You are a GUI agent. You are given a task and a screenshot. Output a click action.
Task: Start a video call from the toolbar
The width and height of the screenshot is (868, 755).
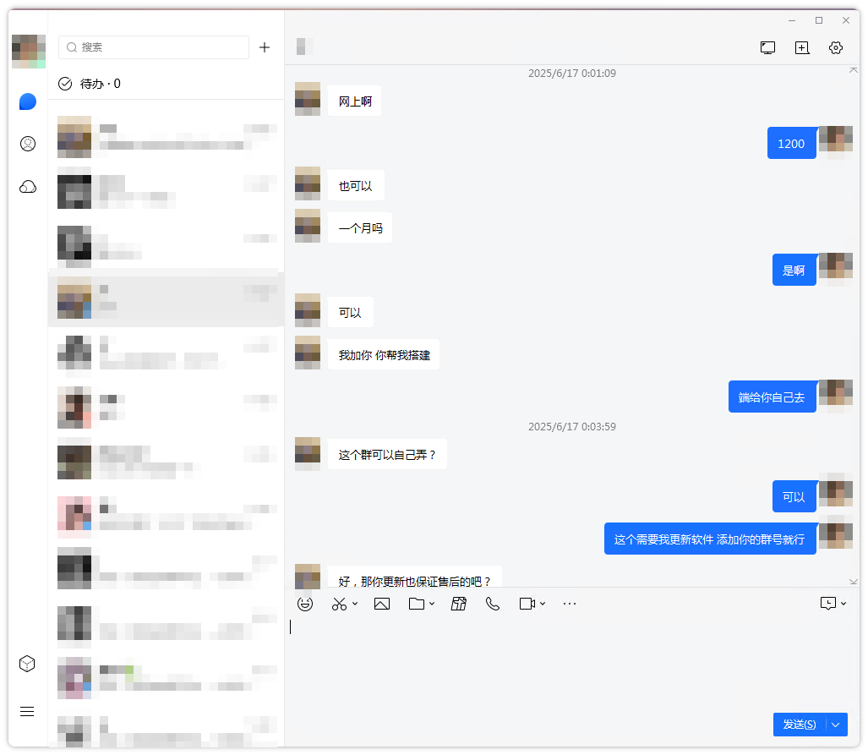[x=526, y=604]
